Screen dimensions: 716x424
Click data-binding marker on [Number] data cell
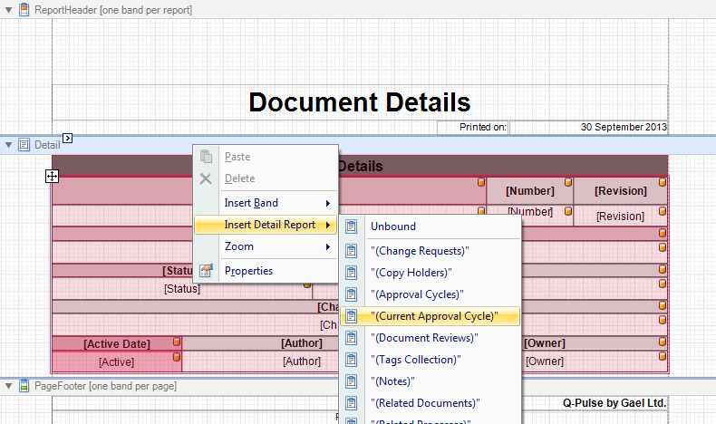pos(568,211)
